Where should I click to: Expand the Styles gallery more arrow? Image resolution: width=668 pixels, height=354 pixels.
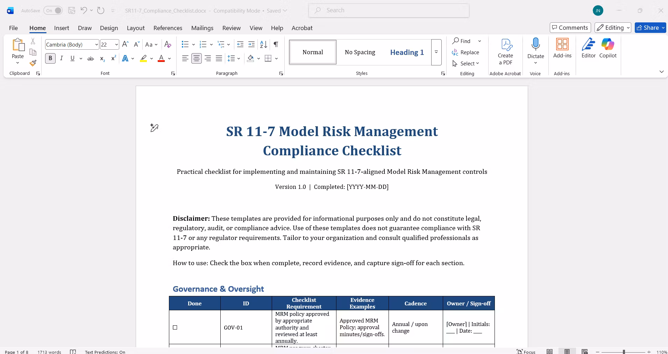point(436,52)
